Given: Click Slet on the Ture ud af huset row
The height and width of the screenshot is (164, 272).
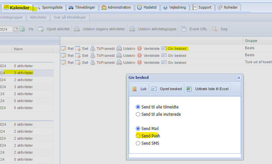Looking at the screenshot, I should tap(82, 63).
